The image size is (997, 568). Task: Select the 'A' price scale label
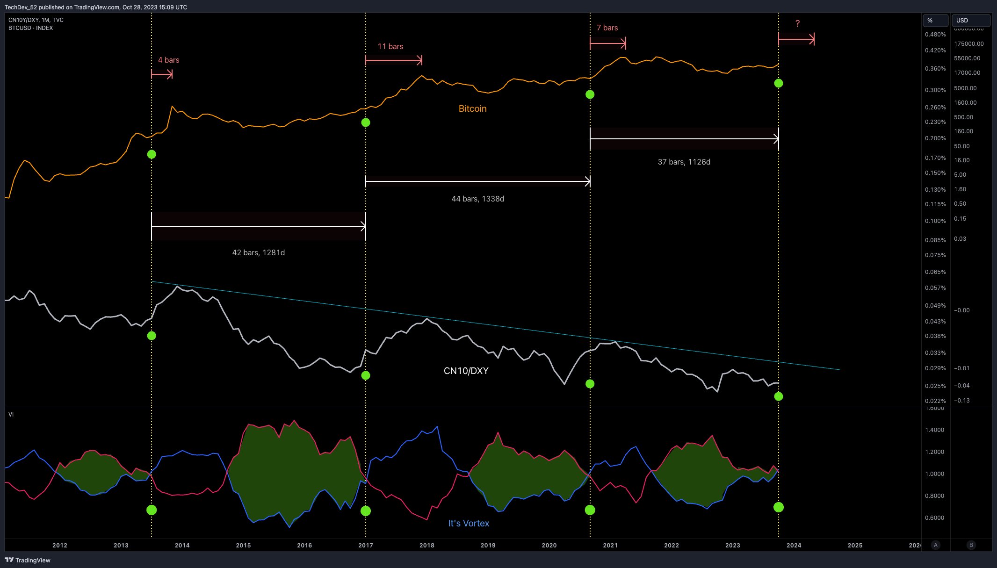coord(936,545)
